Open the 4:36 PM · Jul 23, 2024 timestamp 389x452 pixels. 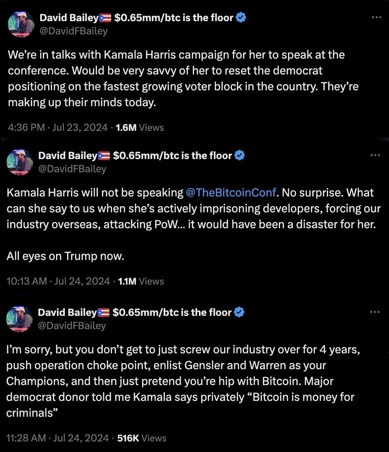pyautogui.click(x=58, y=127)
